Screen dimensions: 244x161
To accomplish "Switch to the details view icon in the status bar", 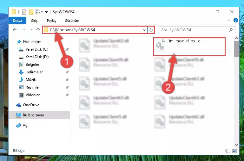I will (228, 151).
